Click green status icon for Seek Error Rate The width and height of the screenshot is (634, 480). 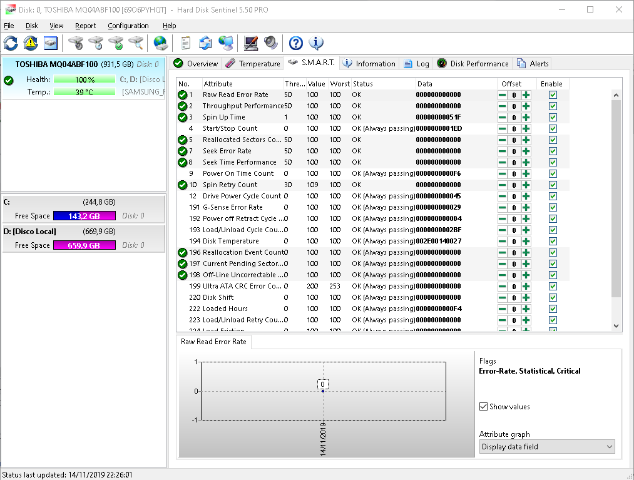tap(182, 151)
